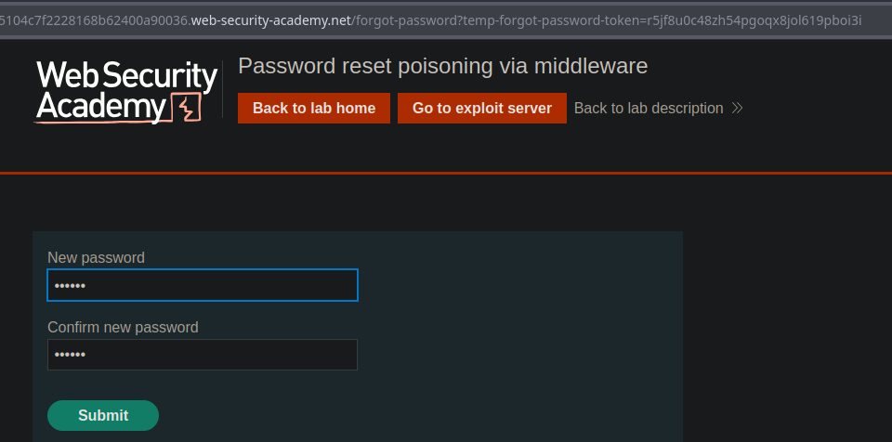892x442 pixels.
Task: Click the 'New password' field label
Action: point(96,257)
